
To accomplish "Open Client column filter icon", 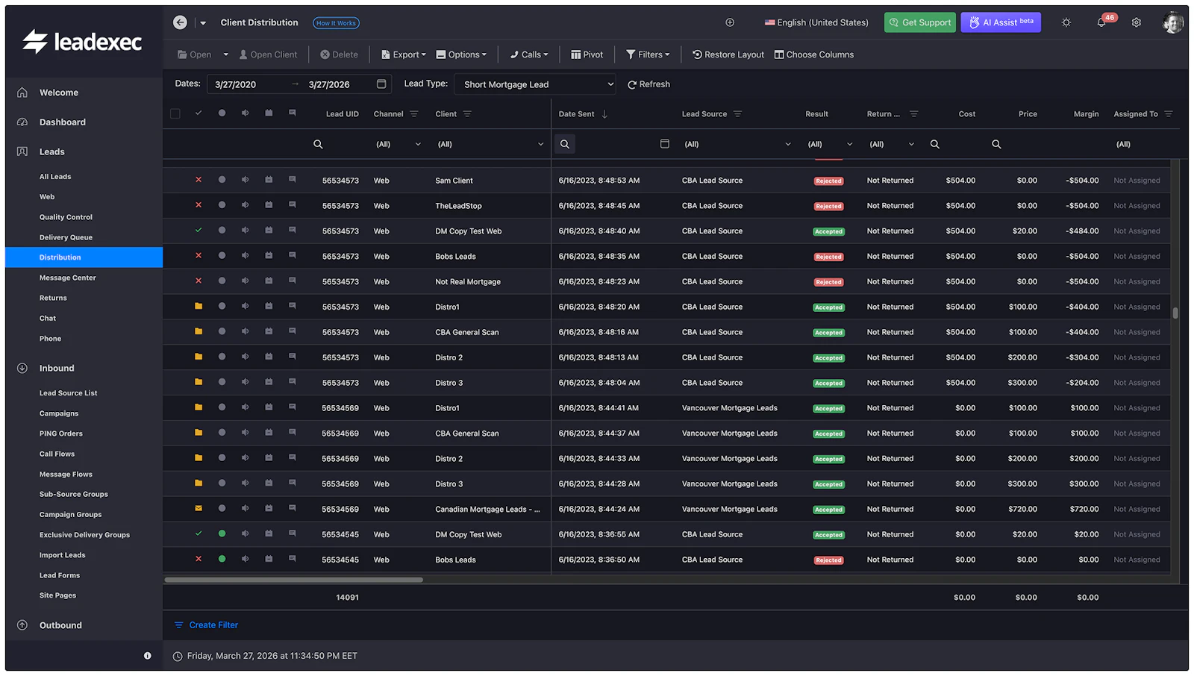I will [467, 114].
